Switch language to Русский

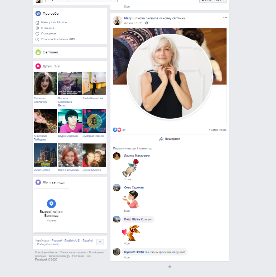[57, 240]
